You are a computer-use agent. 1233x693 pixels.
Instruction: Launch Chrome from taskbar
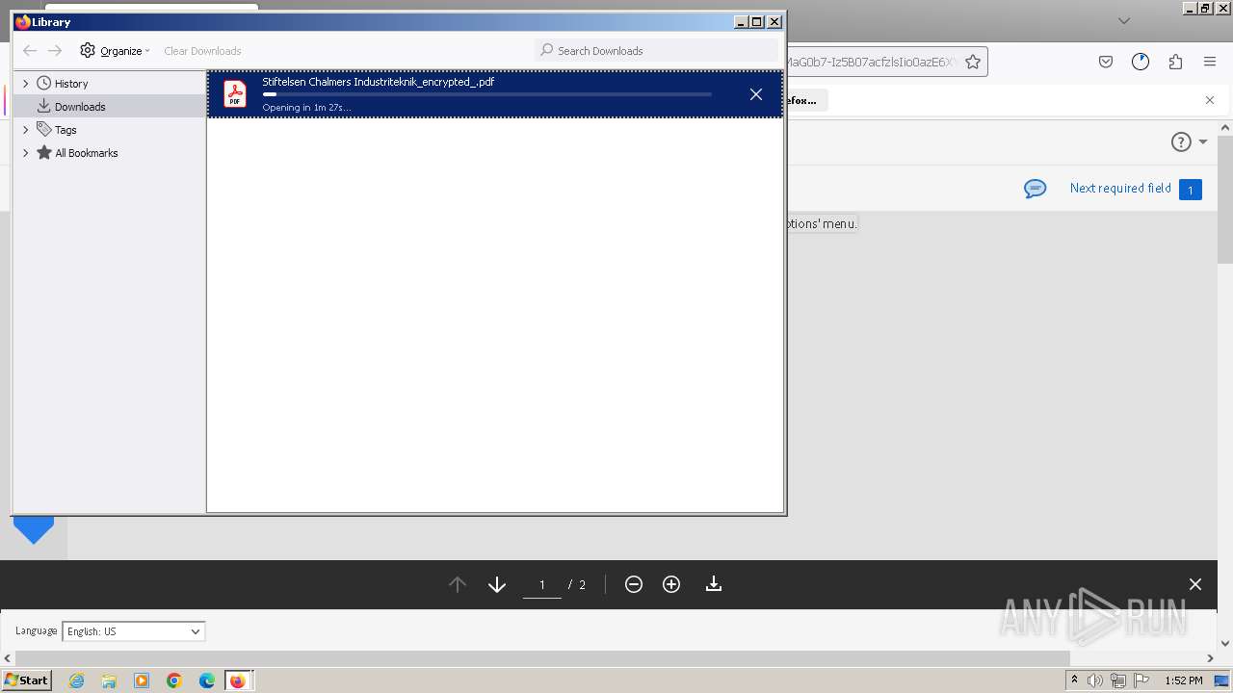pyautogui.click(x=174, y=680)
